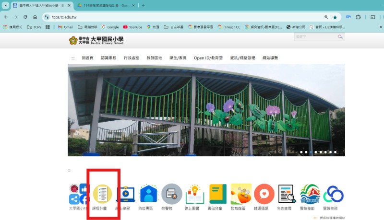
Task: Click the site keyword search field
Action: [x=315, y=37]
